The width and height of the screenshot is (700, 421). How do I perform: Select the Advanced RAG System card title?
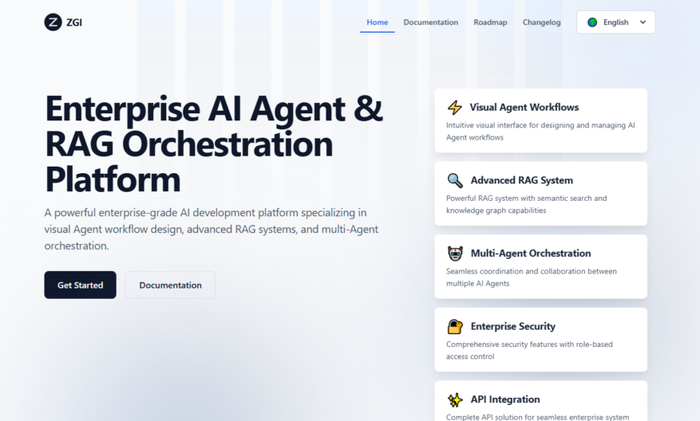coord(522,180)
